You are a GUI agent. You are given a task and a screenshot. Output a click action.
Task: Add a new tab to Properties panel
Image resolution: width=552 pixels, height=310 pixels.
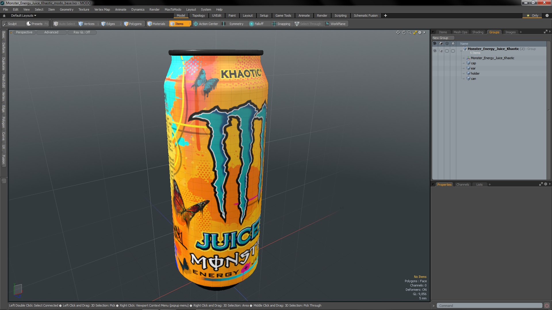(490, 185)
